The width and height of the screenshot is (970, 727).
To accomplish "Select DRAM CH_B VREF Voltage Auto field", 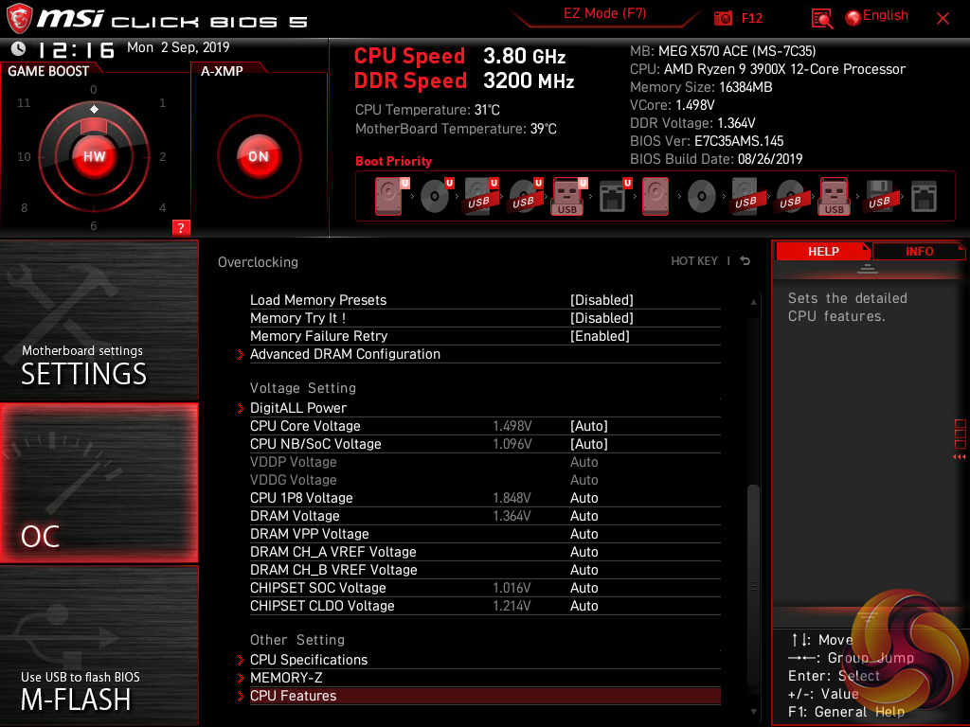I will (x=584, y=569).
